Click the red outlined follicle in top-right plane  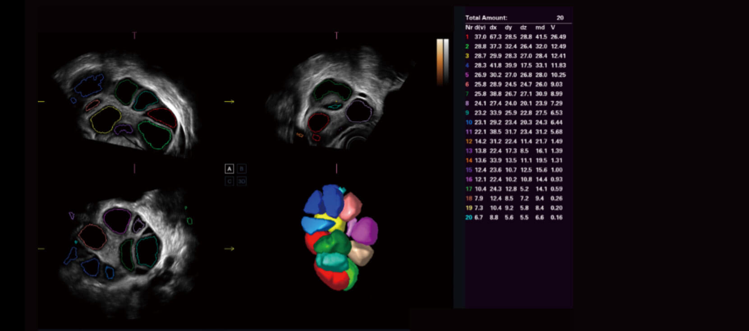[x=318, y=122]
